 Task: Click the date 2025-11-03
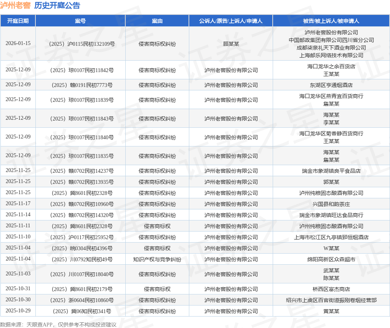pyautogui.click(x=18, y=274)
